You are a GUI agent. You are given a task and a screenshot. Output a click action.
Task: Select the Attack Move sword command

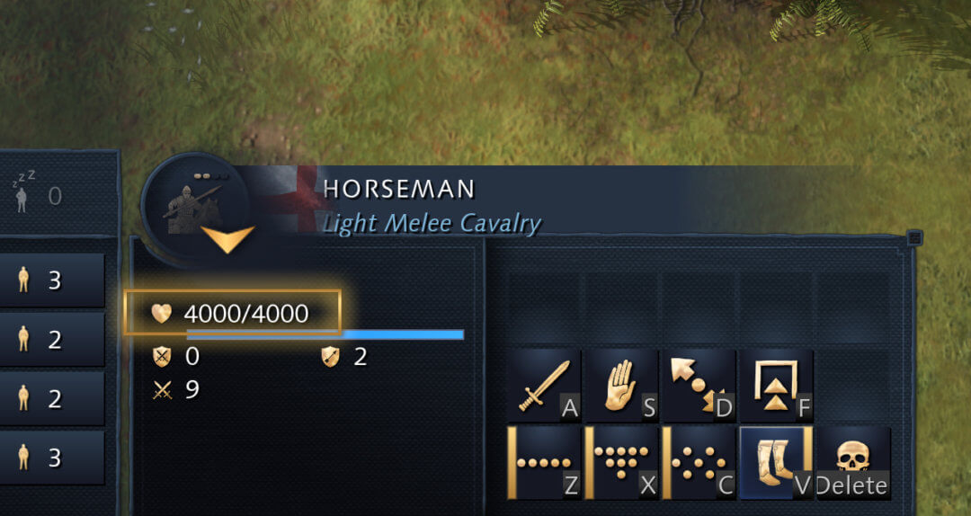click(x=544, y=386)
